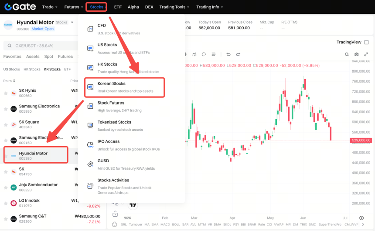
Task: Add the BOLL indicator
Action: point(176,224)
